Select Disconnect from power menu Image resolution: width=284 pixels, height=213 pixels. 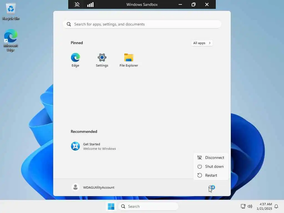pyautogui.click(x=211, y=158)
